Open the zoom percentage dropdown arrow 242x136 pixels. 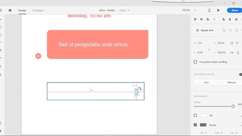coord(195,10)
